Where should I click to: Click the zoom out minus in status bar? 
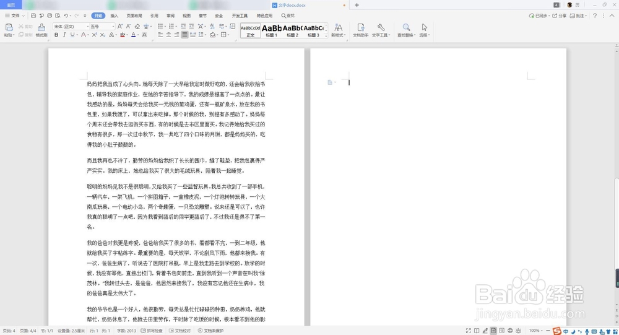pyautogui.click(x=548, y=331)
